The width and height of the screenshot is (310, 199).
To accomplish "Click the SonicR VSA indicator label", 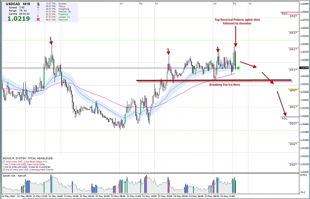I will coord(9,176).
